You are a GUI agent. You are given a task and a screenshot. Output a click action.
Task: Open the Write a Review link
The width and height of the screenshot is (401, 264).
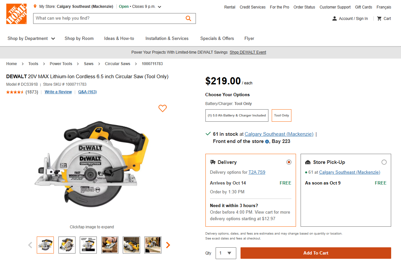pos(58,92)
